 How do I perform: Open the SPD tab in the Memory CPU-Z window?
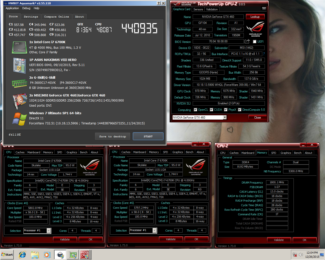pos(273,153)
